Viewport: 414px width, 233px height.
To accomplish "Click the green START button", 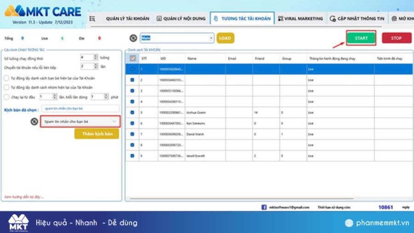I will 361,38.
